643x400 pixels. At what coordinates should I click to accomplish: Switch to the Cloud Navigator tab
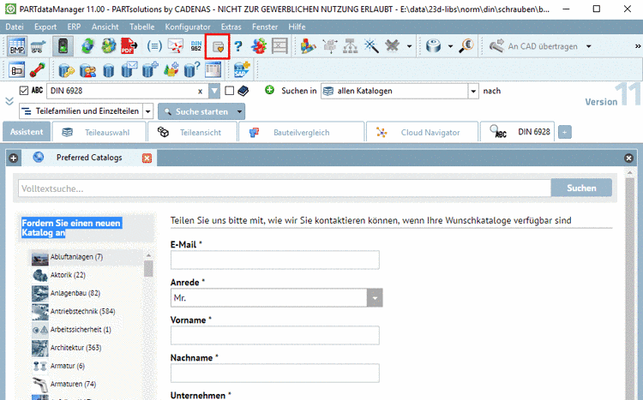click(422, 133)
